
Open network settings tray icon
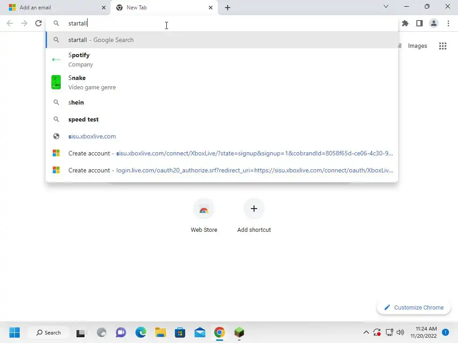point(390,332)
